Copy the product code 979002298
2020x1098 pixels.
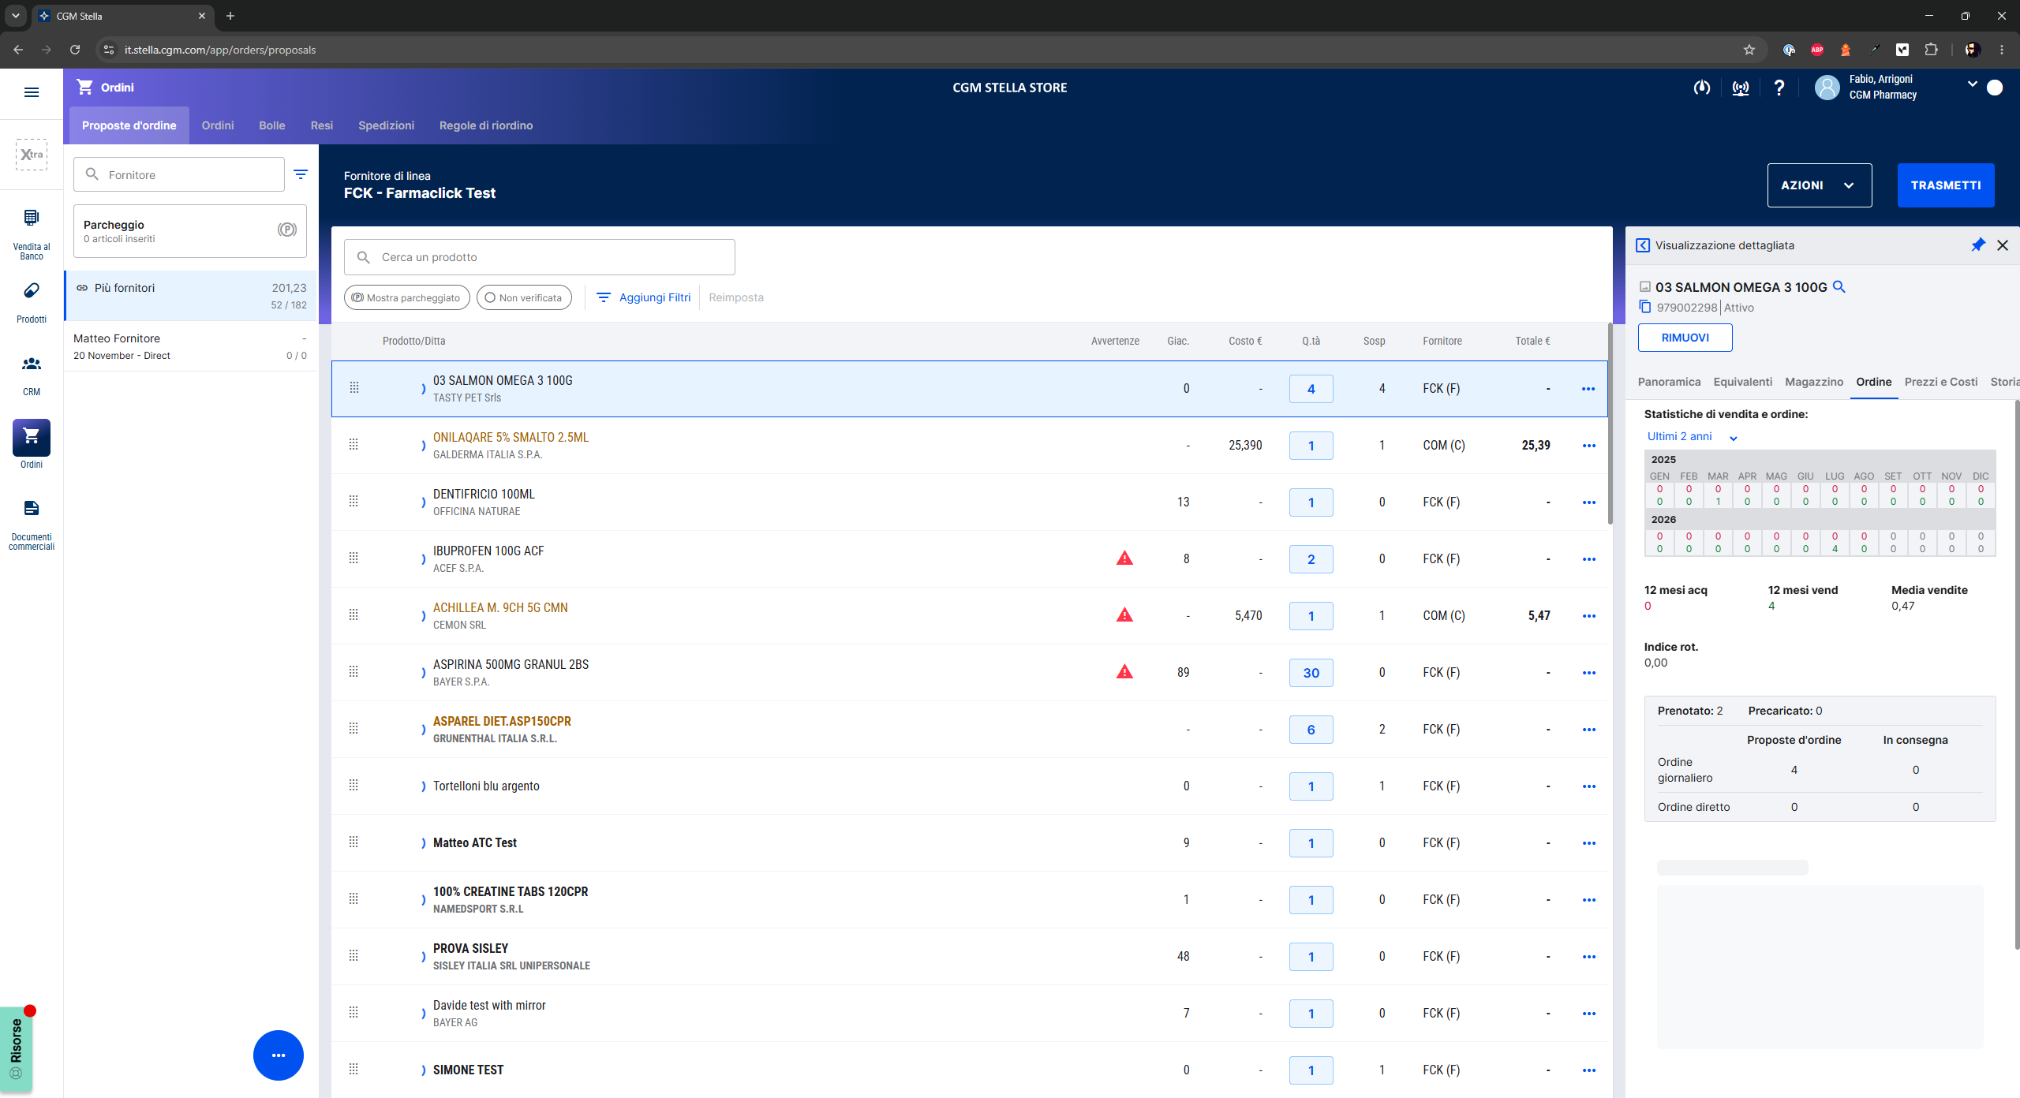1645,307
